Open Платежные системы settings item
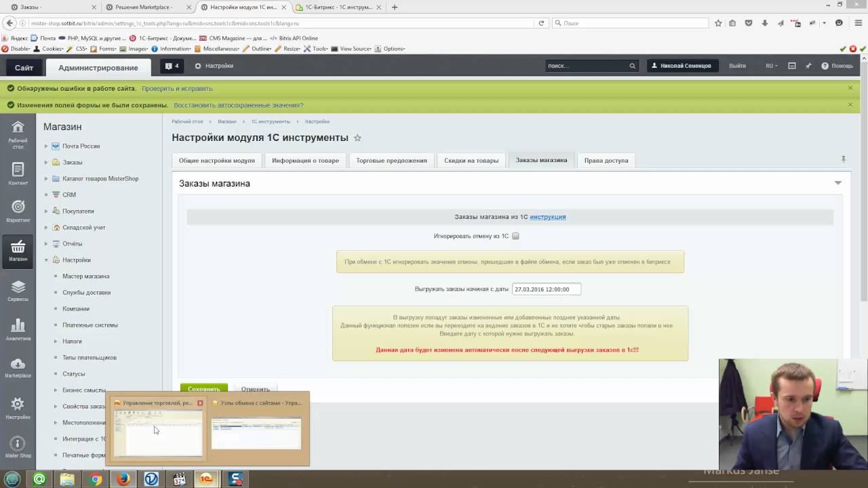Image resolution: width=868 pixels, height=488 pixels. coord(90,325)
